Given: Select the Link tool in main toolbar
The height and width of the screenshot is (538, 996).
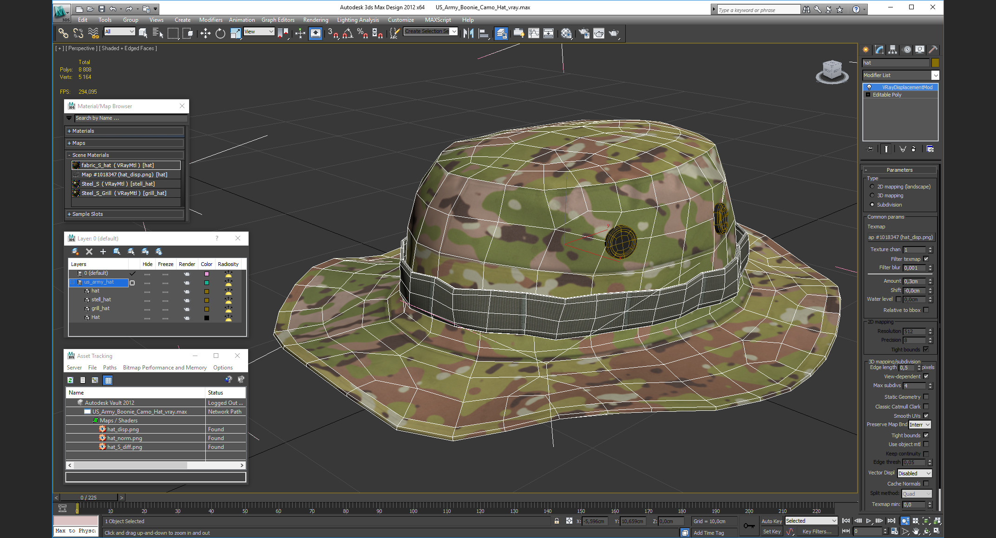Looking at the screenshot, I should click(63, 33).
